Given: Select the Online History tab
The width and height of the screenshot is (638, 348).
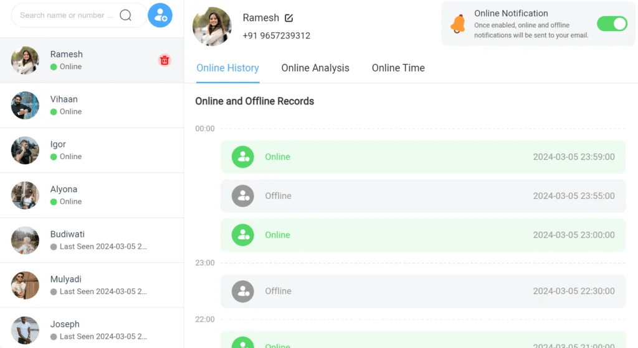Looking at the screenshot, I should [x=227, y=68].
